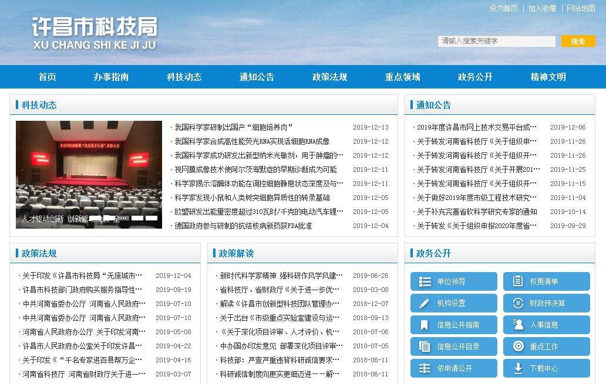
Task: Select 政策法规 from the top navigation
Action: (329, 77)
